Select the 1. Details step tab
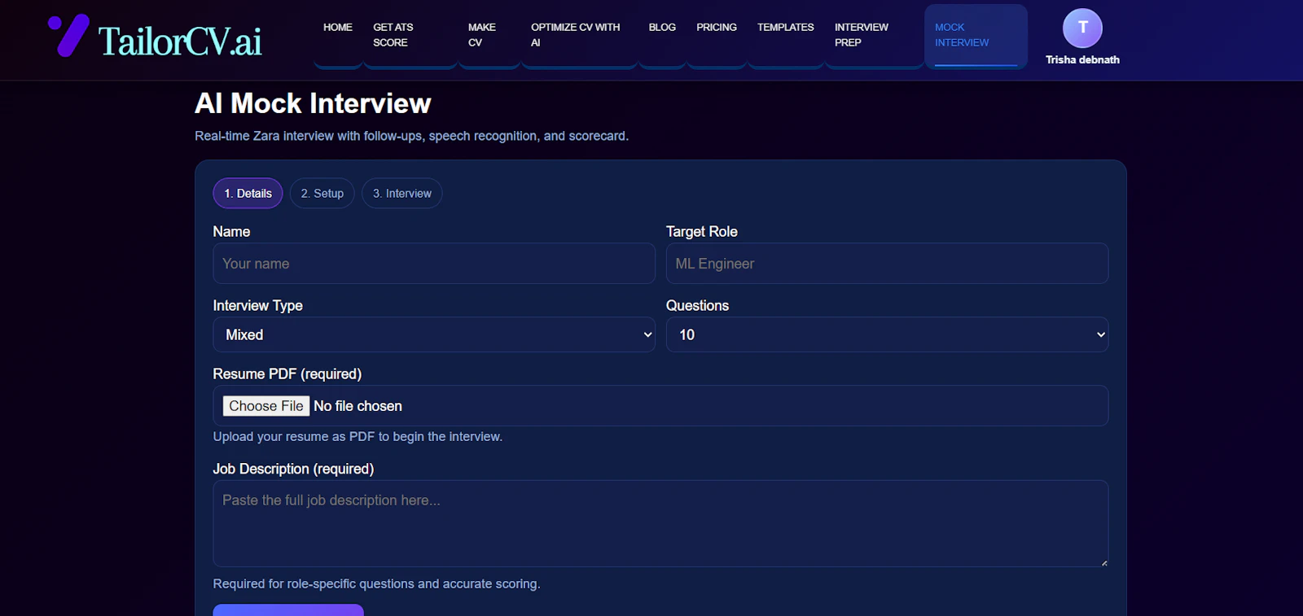 [248, 194]
